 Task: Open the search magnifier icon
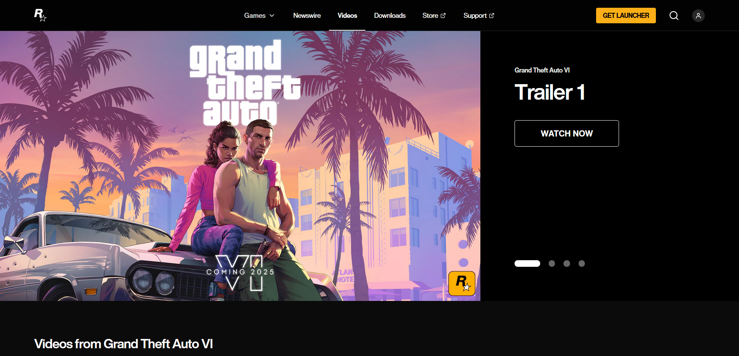pyautogui.click(x=674, y=16)
